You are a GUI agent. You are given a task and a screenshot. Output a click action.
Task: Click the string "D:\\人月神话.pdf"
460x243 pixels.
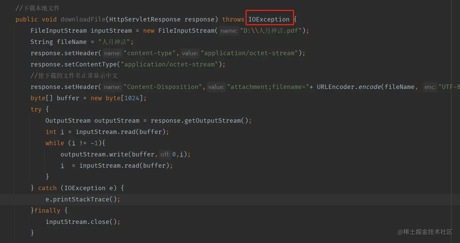tap(271, 31)
